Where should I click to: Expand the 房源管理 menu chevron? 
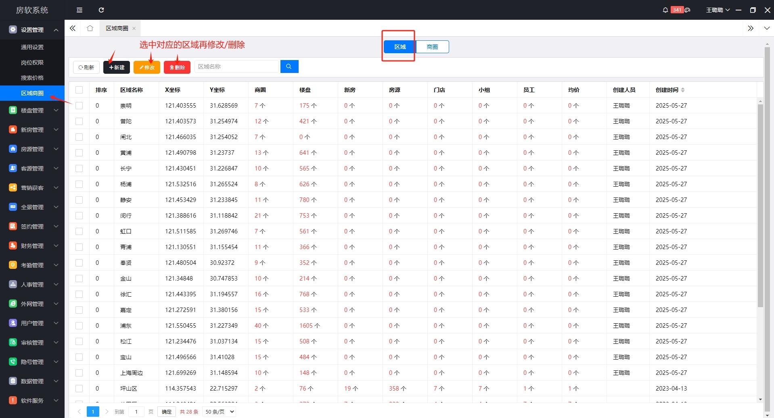(56, 149)
